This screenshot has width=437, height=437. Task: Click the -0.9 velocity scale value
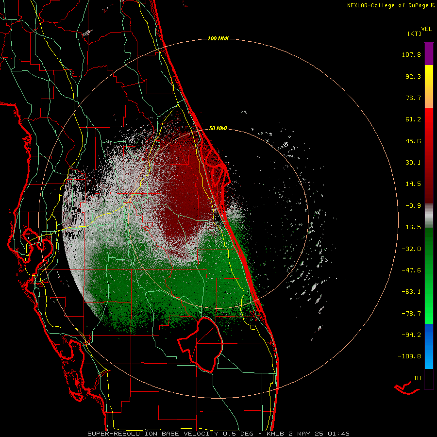(413, 206)
